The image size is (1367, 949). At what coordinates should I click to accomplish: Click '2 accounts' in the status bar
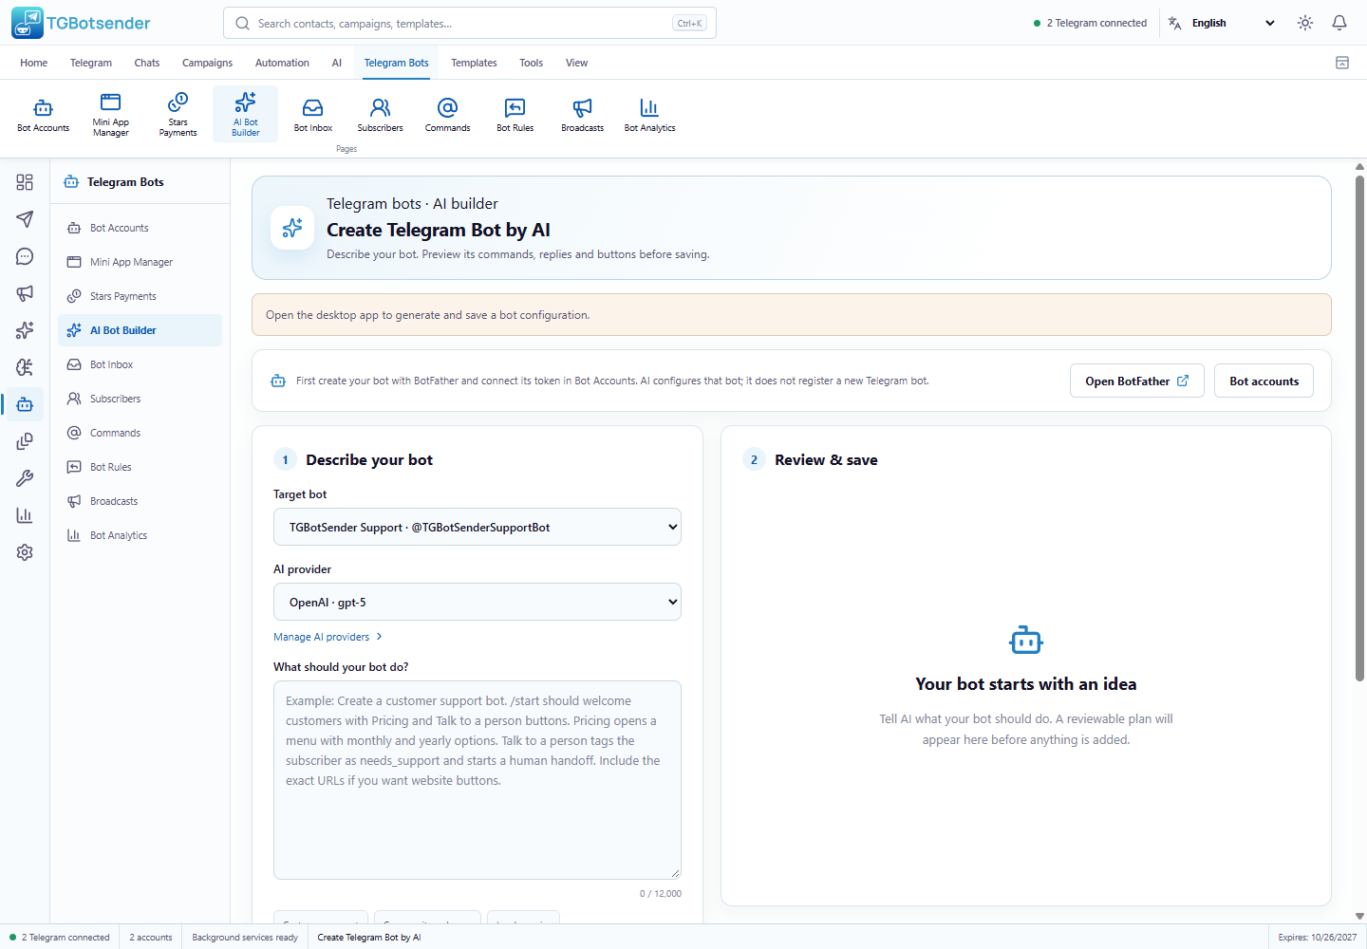click(x=151, y=938)
